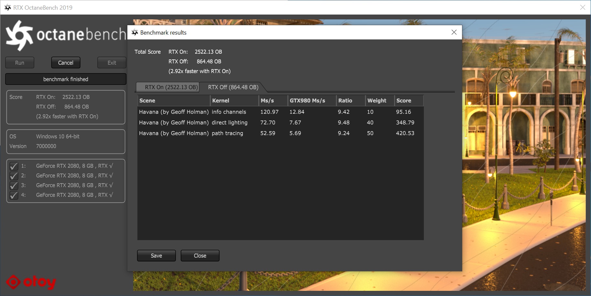Viewport: 591px width, 296px height.
Task: Click the Kernel column header
Action: (234, 100)
